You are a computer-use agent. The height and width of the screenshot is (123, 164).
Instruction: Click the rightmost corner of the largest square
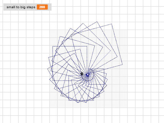[x=122, y=65]
